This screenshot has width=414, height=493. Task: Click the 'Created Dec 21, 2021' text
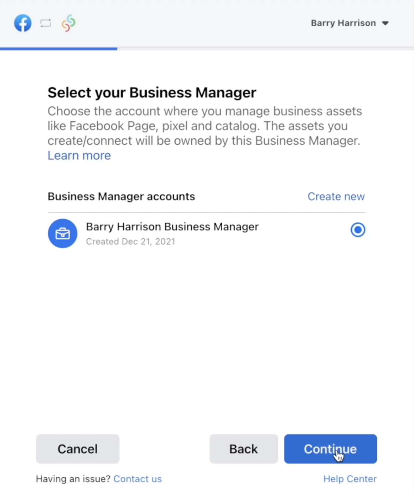130,242
